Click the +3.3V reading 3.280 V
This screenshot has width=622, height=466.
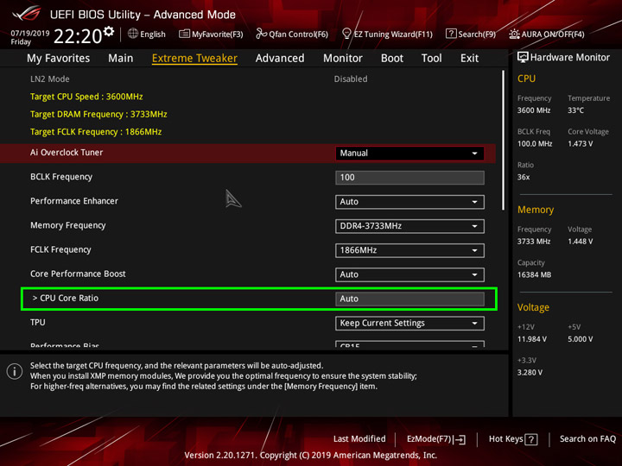coord(530,373)
